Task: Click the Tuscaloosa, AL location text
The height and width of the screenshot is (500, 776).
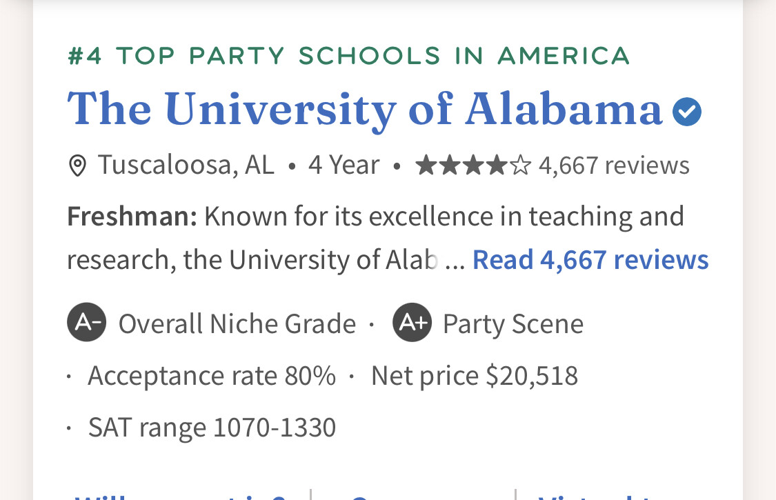Action: 186,165
